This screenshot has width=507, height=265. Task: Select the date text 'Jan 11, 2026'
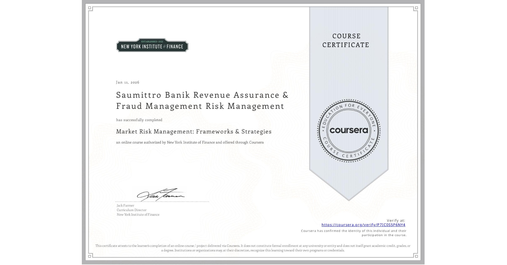(x=128, y=82)
